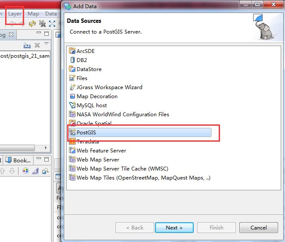This screenshot has width=285, height=242.
Task: Minimize the Bookmarks panel
Action: (39, 158)
